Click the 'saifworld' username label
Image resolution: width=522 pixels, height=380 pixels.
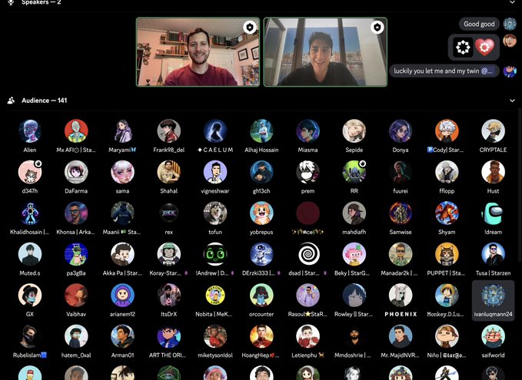coord(493,355)
